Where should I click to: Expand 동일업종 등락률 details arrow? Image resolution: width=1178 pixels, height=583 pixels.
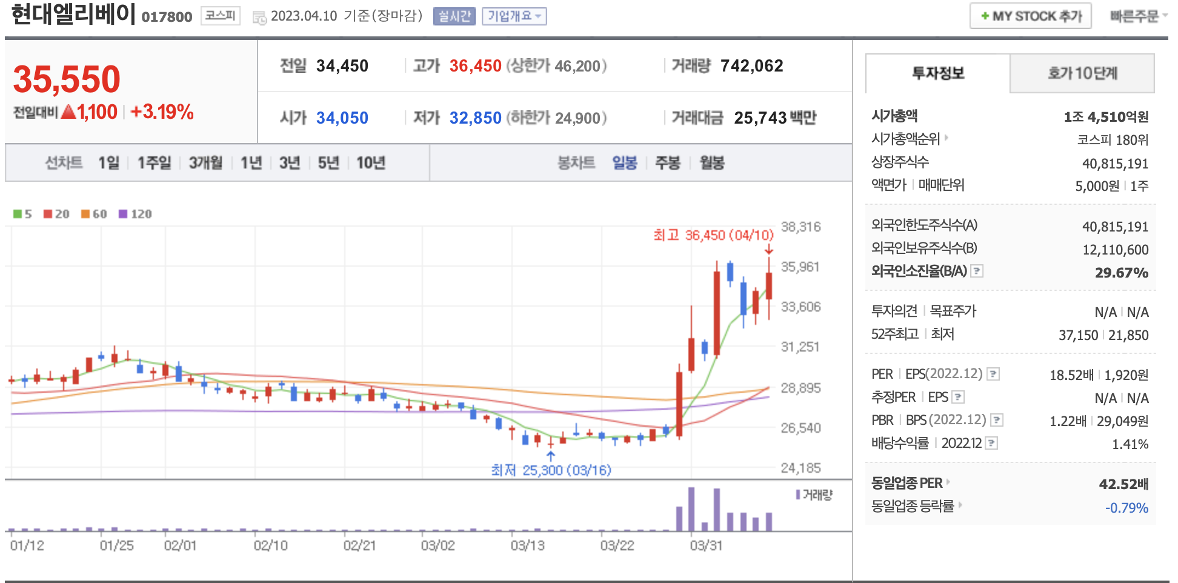pos(960,505)
